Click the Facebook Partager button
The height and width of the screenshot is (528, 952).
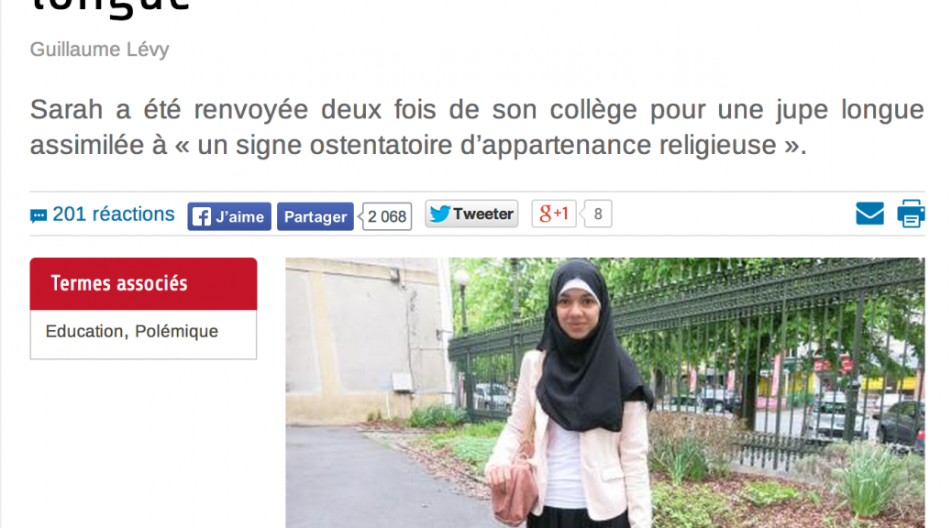[315, 216]
